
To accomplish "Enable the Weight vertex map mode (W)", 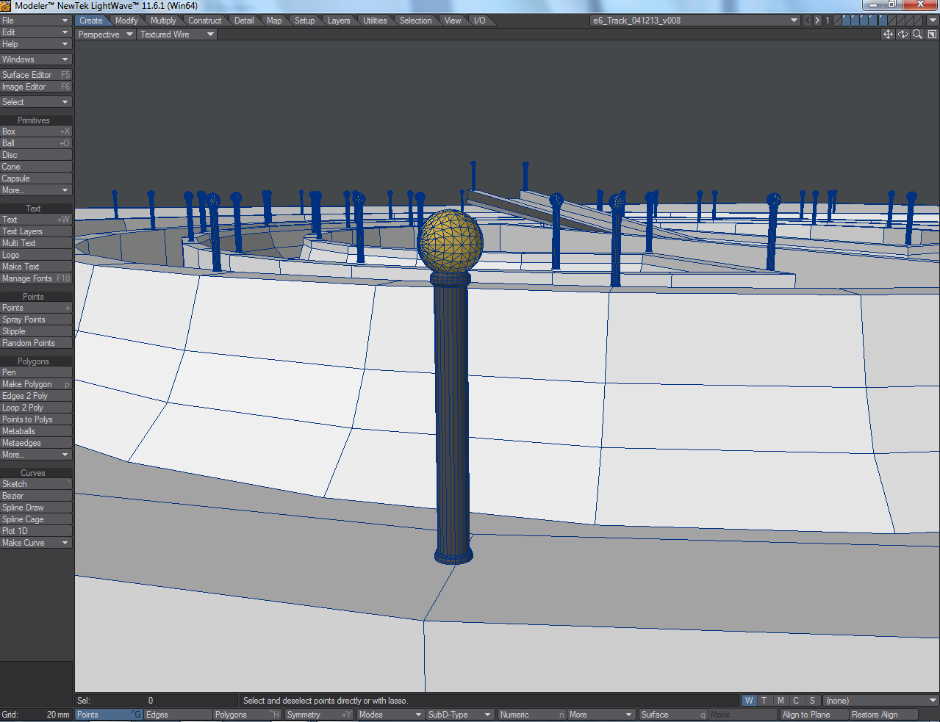I will tap(748, 700).
